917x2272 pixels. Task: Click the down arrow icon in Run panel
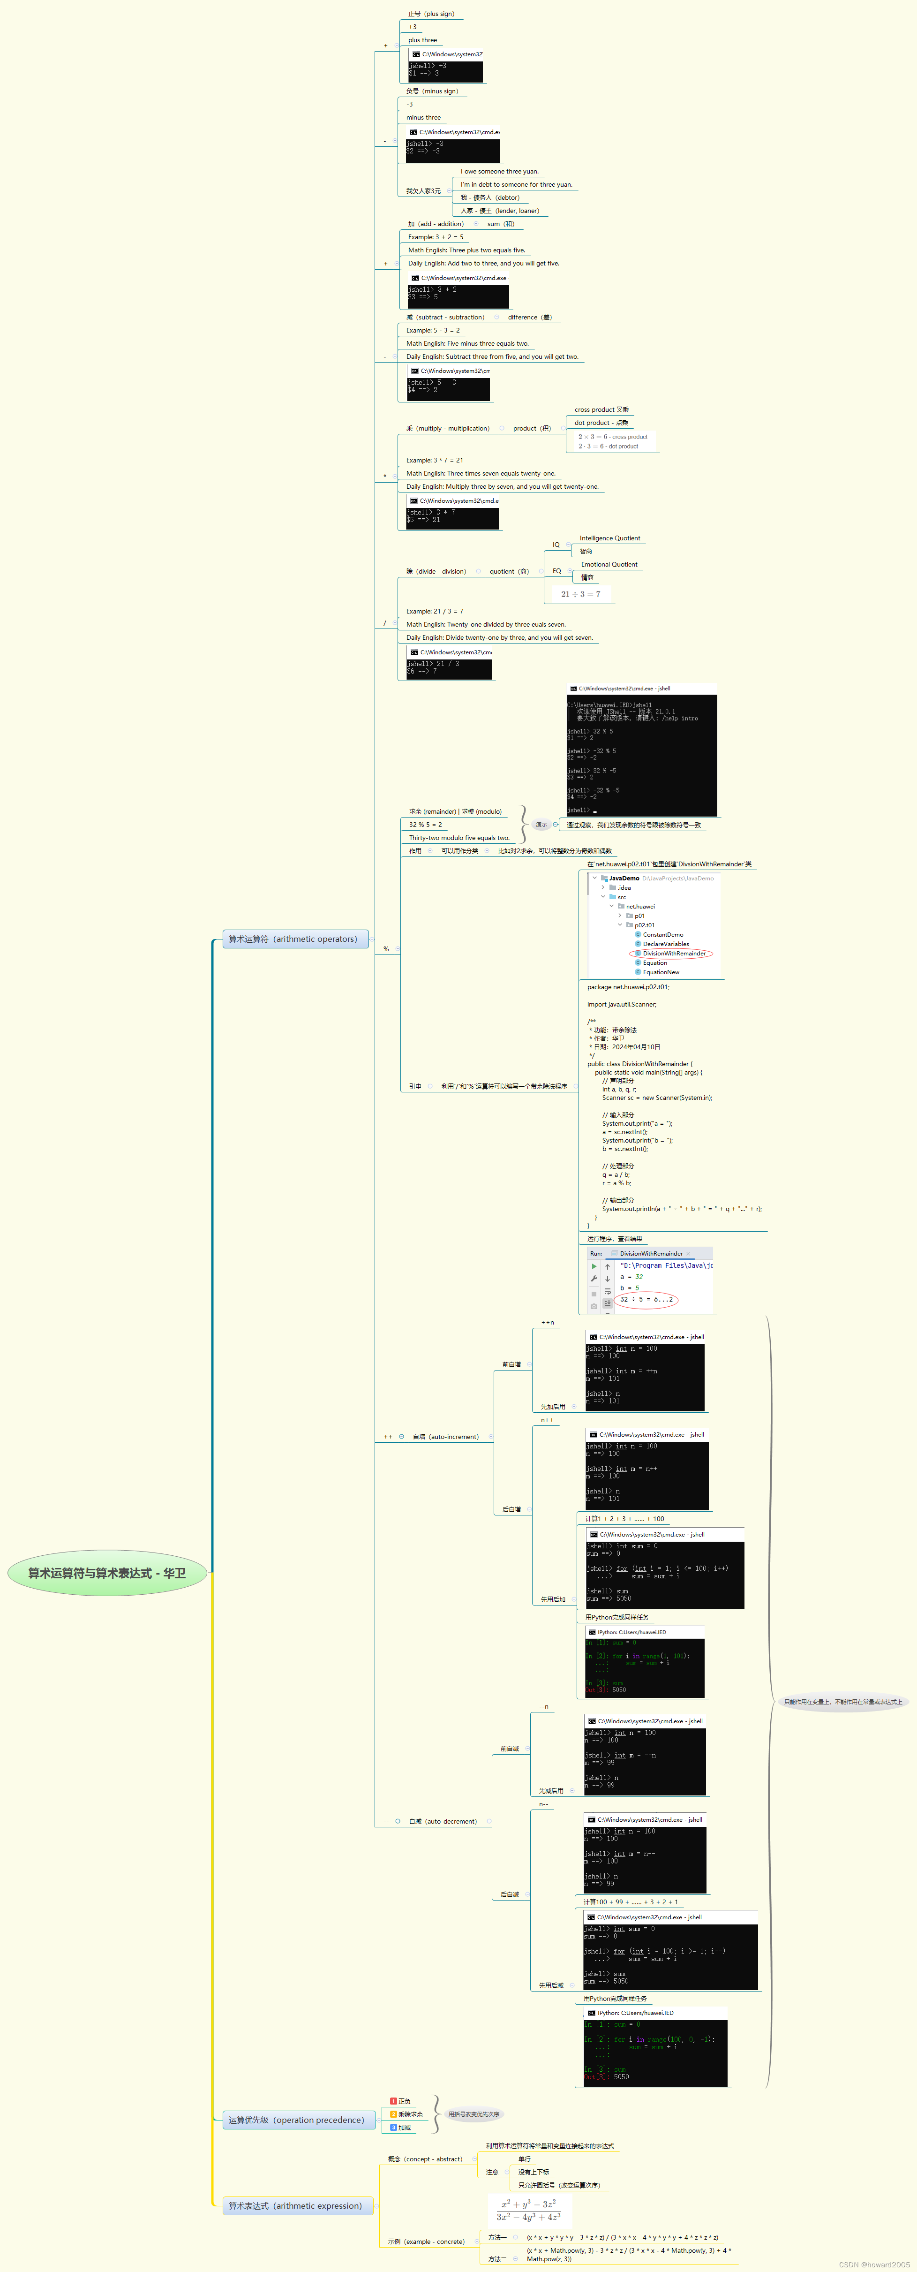(608, 1279)
